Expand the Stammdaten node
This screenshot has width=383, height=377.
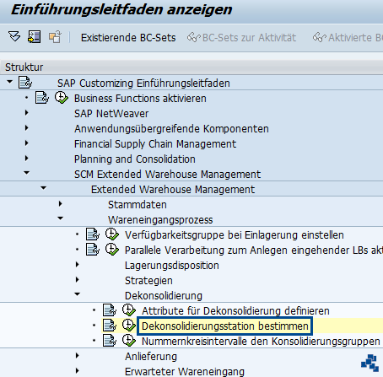click(61, 204)
